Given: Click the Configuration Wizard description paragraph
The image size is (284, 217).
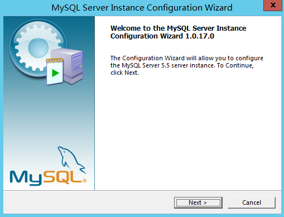Looking at the screenshot, I should pyautogui.click(x=187, y=65).
